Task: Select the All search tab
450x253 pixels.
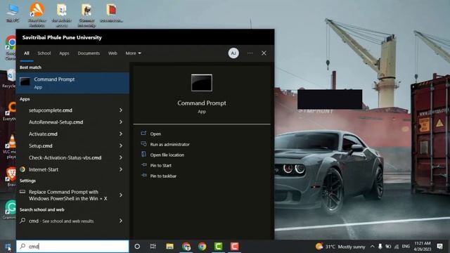Action: coord(27,53)
